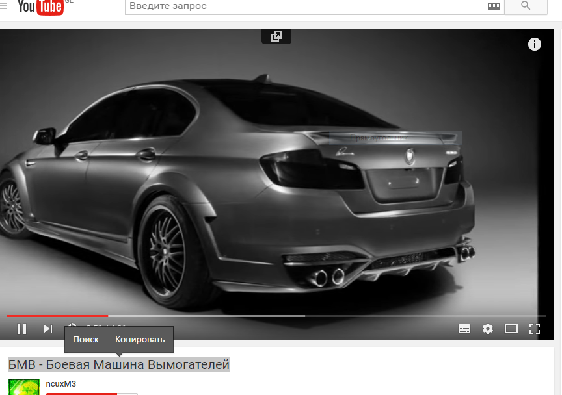Choose 'Поиск' in the selection popup

[x=86, y=340]
